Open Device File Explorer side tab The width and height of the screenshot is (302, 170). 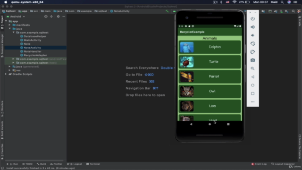pyautogui.click(x=300, y=147)
